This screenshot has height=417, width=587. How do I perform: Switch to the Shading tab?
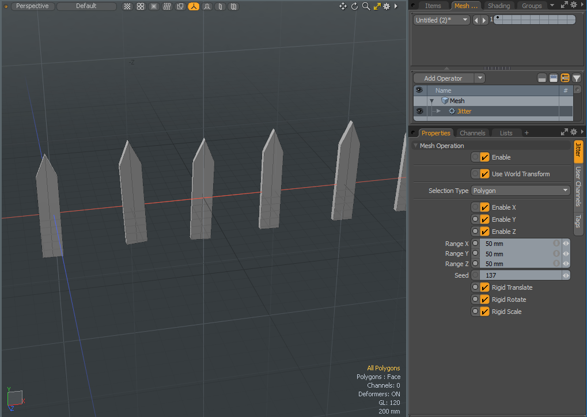point(498,6)
